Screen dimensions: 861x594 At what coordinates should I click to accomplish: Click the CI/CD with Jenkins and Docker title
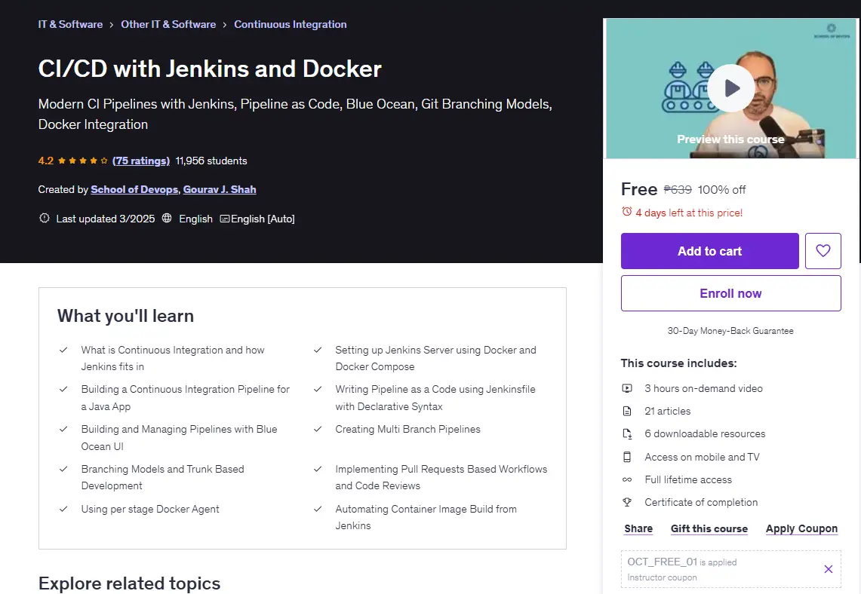point(210,69)
